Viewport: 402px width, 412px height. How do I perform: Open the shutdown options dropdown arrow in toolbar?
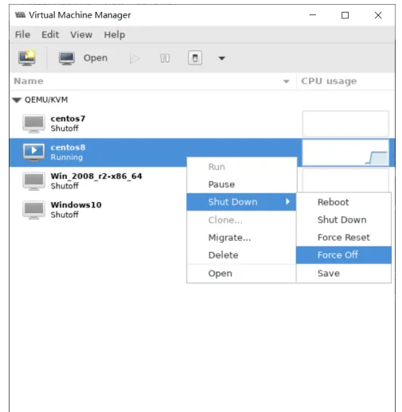[221, 58]
